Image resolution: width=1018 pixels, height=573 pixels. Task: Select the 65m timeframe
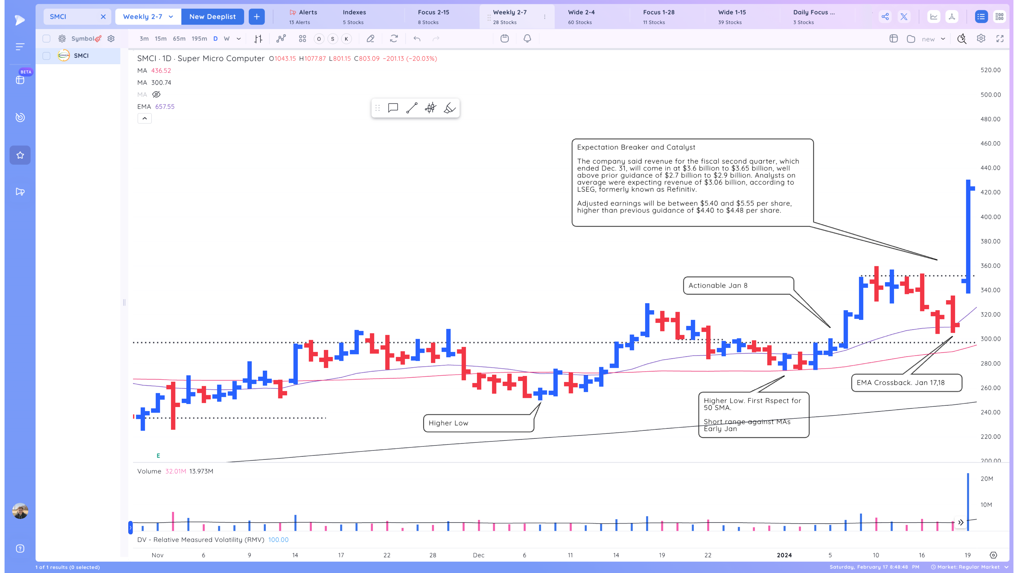(x=179, y=38)
